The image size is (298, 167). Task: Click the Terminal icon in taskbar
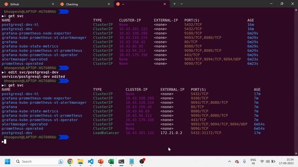122,161
